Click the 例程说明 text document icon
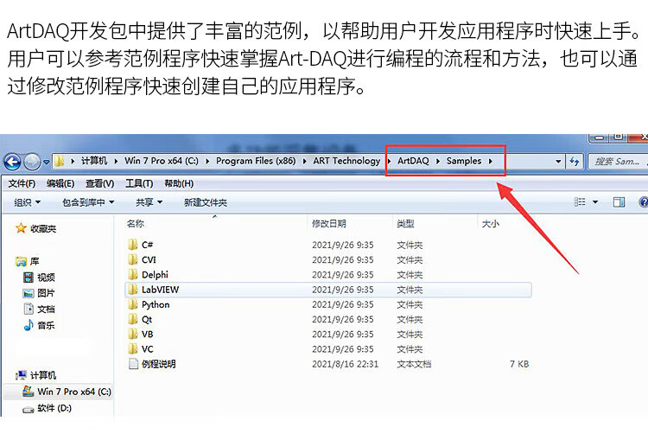The image size is (648, 434). [x=133, y=364]
